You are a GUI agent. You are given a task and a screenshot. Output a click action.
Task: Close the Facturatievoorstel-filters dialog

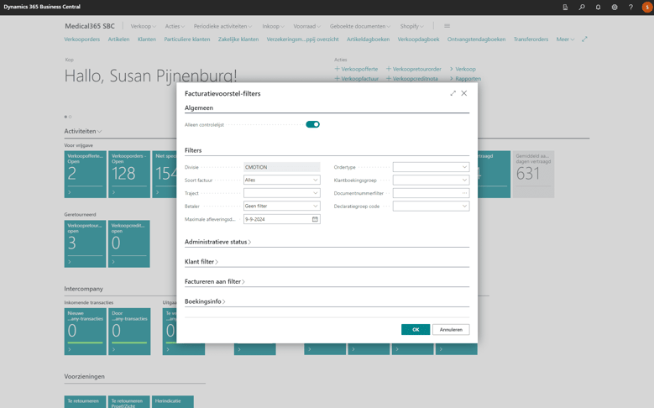coord(463,93)
